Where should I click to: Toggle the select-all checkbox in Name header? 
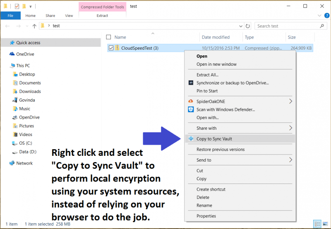(x=108, y=37)
